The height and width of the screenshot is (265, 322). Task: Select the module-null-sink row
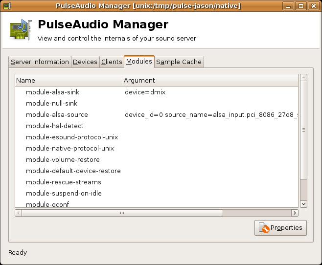click(x=157, y=103)
